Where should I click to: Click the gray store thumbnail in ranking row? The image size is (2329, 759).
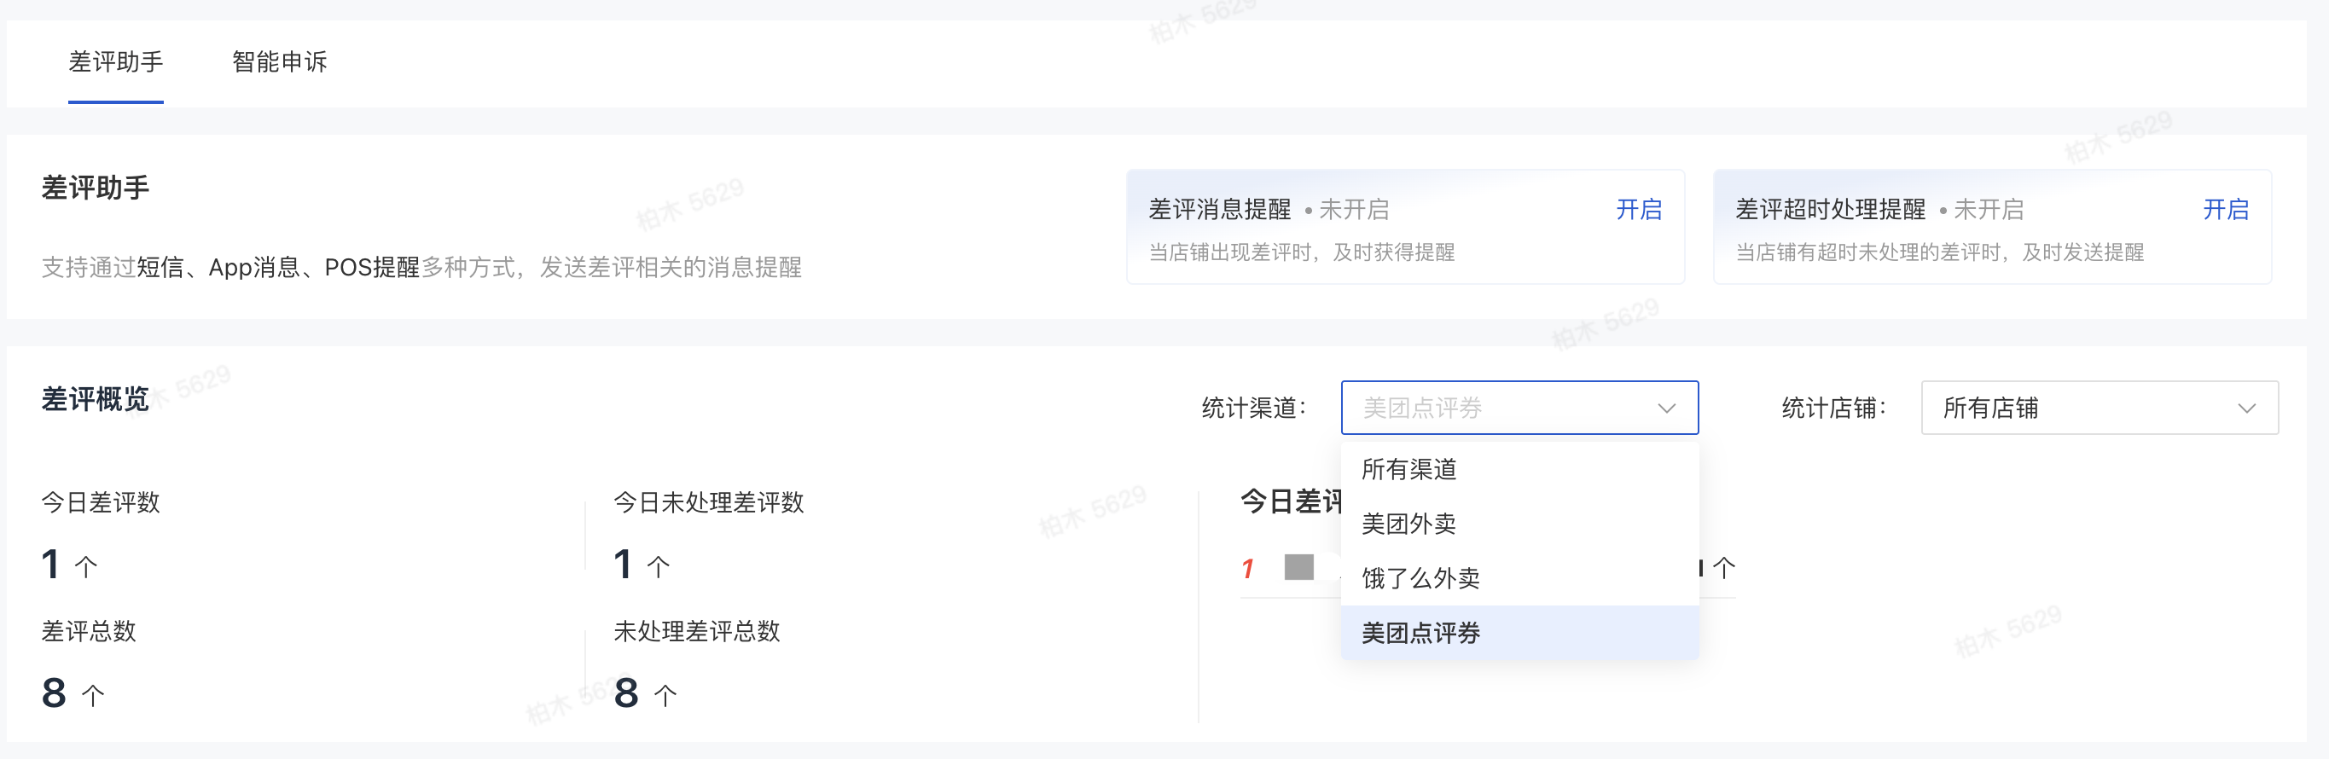(1298, 567)
